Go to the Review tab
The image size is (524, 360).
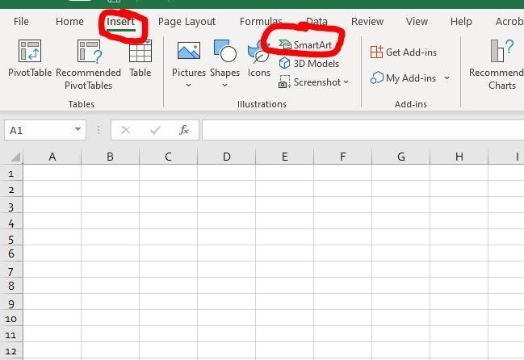367,22
